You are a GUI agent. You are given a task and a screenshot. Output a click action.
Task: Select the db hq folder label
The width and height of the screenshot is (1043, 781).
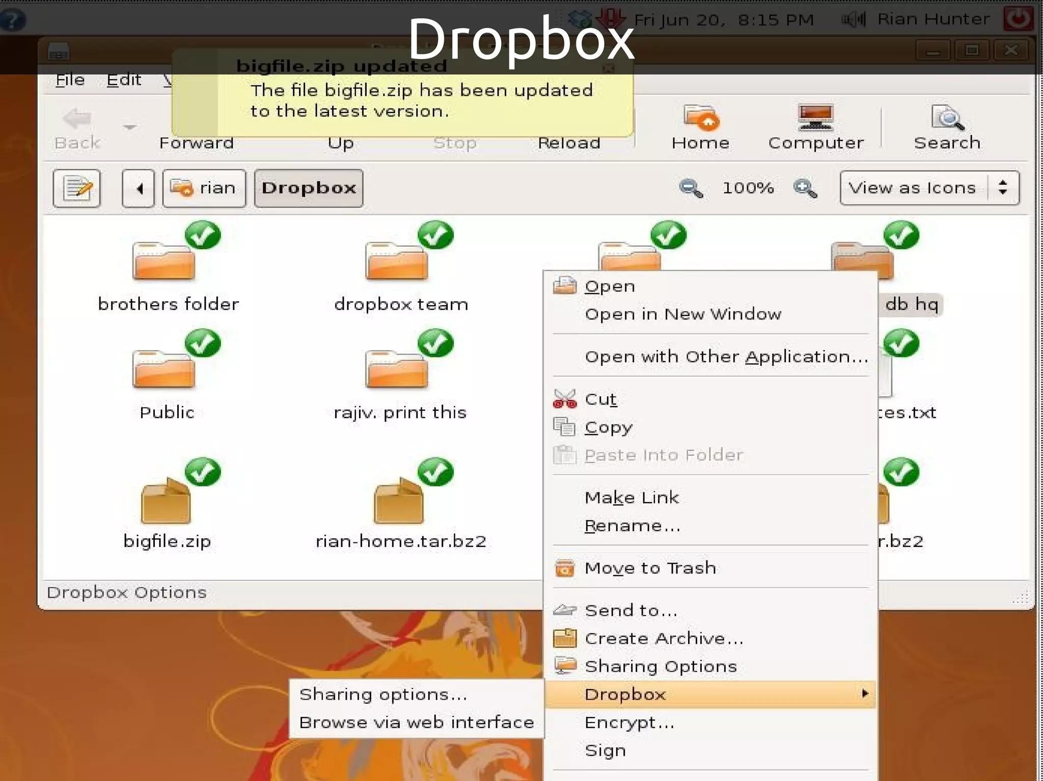[x=912, y=304]
